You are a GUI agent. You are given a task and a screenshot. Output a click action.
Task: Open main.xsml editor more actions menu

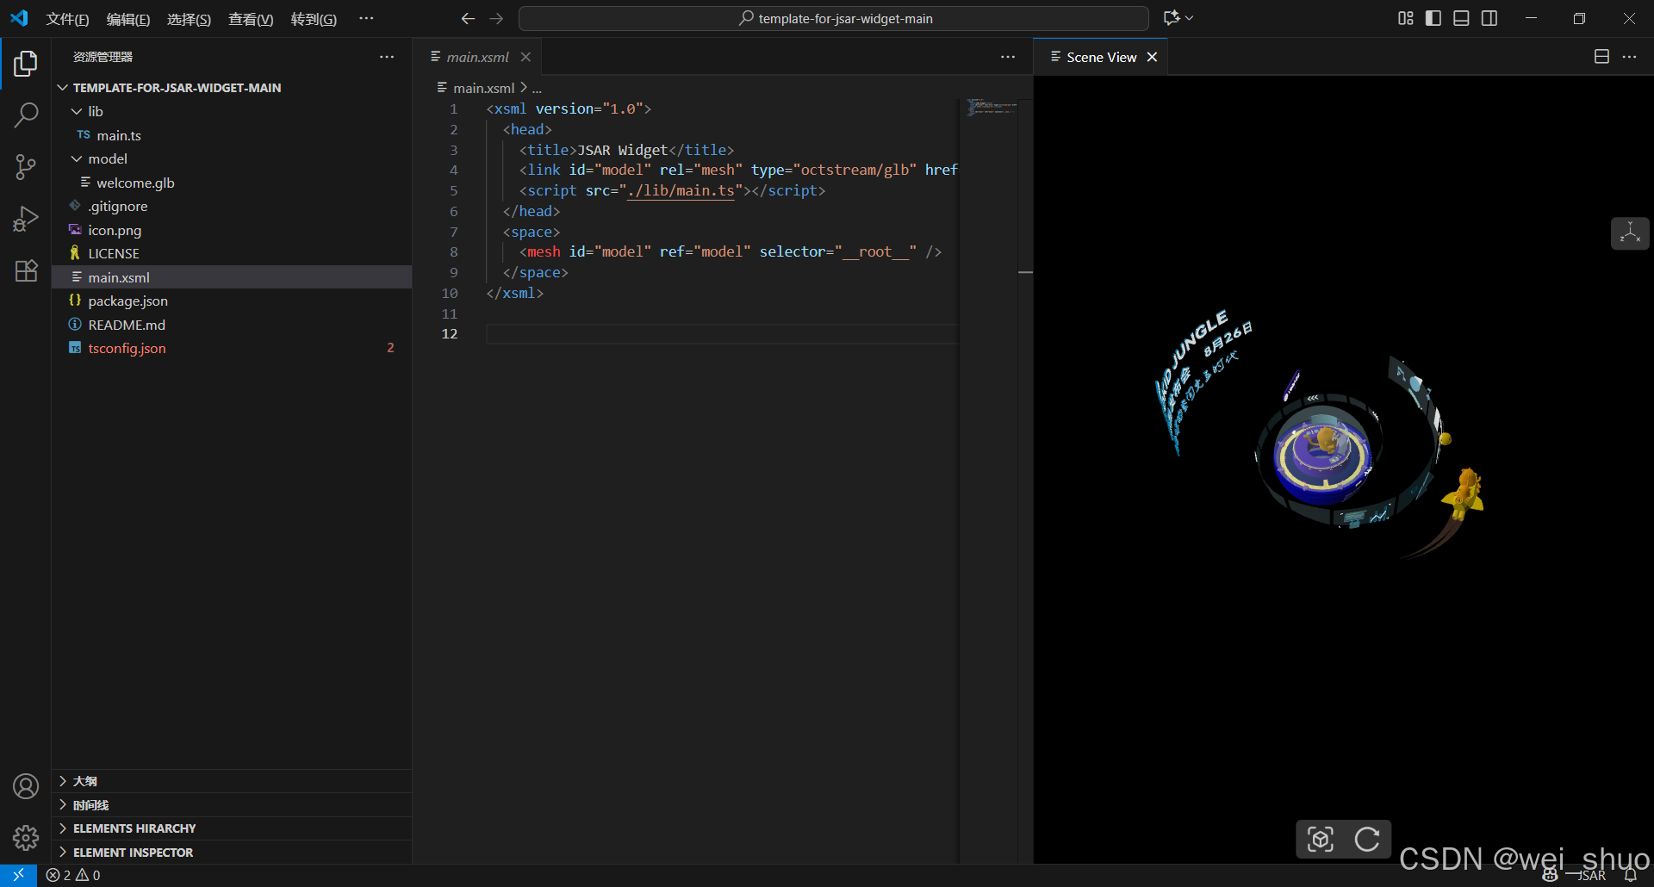click(x=1008, y=57)
